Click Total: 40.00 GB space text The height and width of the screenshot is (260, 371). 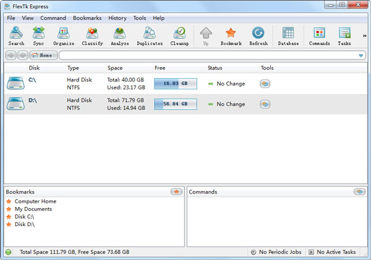pyautogui.click(x=126, y=80)
